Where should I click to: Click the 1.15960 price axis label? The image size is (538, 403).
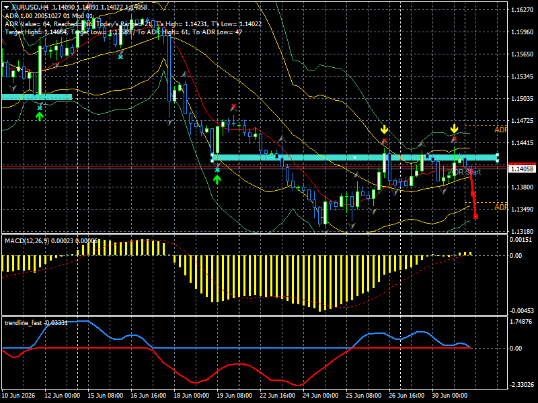523,32
